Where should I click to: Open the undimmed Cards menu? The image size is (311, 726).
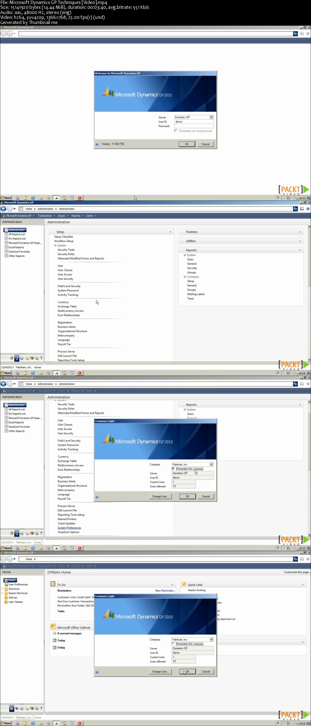pos(91,216)
